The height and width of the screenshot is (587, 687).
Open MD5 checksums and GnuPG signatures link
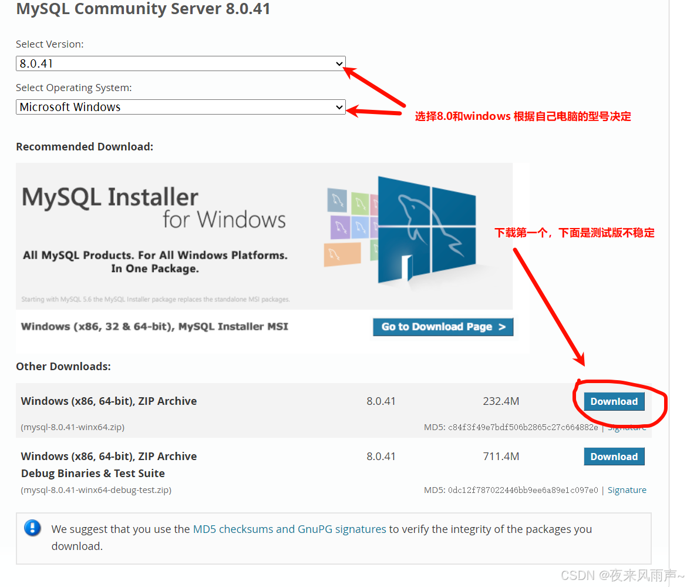(x=289, y=529)
